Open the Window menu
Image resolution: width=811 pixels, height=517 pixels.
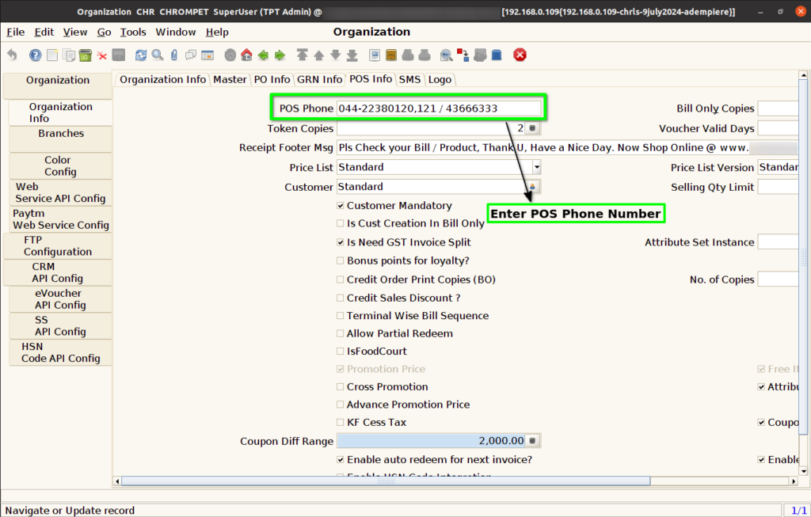[176, 32]
